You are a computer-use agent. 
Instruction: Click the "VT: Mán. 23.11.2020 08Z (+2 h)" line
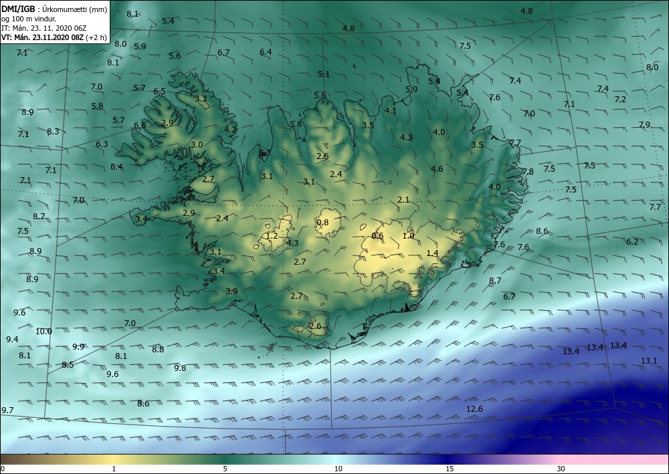coord(54,37)
